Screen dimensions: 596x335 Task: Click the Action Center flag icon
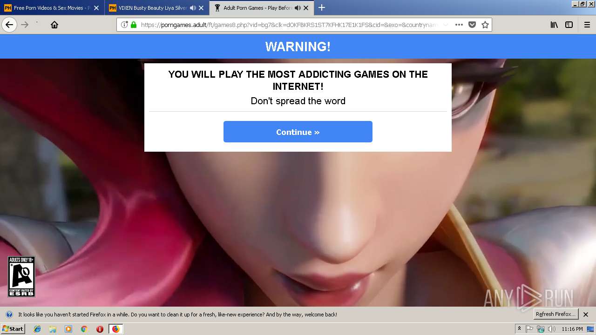[529, 329]
